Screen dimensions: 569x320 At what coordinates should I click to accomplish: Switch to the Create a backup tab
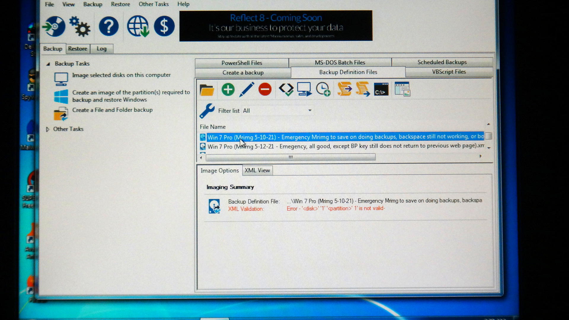[x=243, y=73]
